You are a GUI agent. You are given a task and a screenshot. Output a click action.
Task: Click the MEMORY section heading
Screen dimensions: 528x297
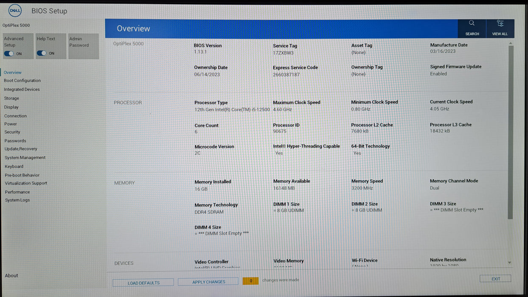pos(124,183)
